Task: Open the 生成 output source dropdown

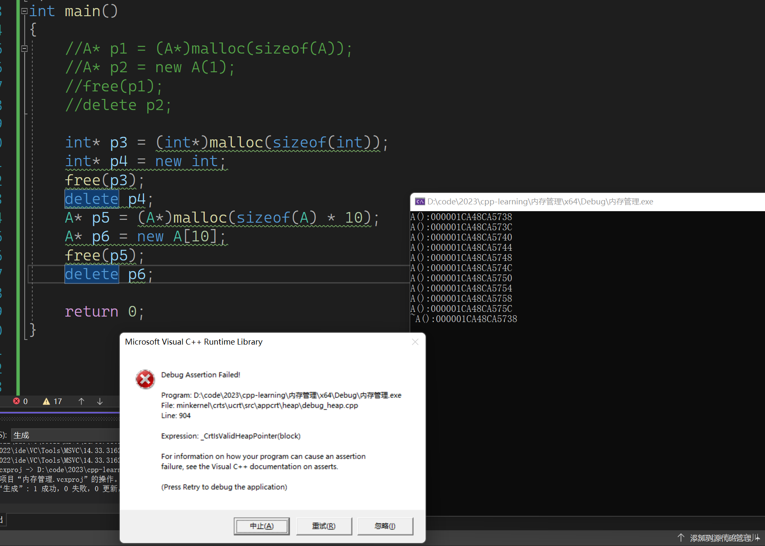Action: (65, 435)
